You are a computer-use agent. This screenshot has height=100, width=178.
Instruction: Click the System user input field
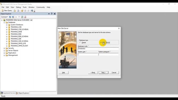click(88, 54)
